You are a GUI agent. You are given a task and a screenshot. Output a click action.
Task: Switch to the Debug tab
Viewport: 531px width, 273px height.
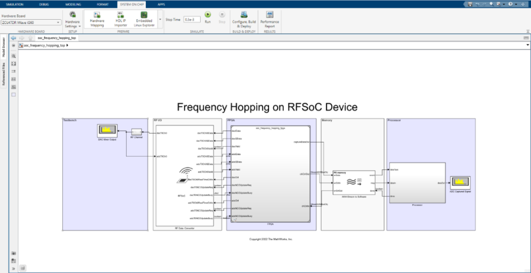(44, 4)
